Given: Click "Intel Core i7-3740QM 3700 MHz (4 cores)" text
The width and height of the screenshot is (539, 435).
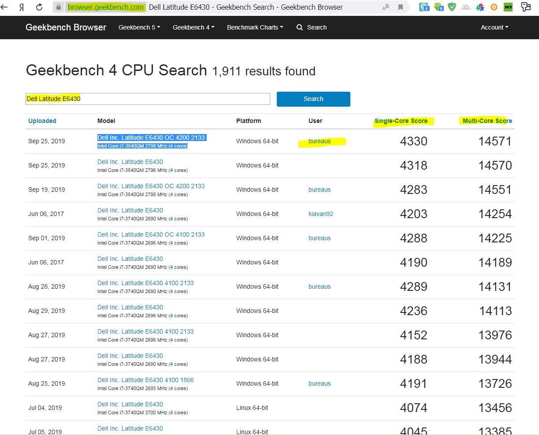Looking at the screenshot, I should click(x=142, y=413).
